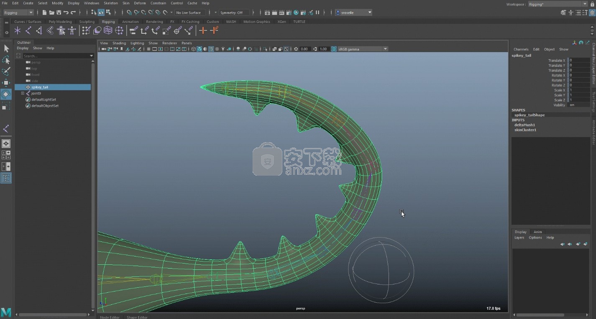Viewport: 596px width, 319px height.
Task: Click the Open Scene folder icon
Action: pyautogui.click(x=51, y=13)
